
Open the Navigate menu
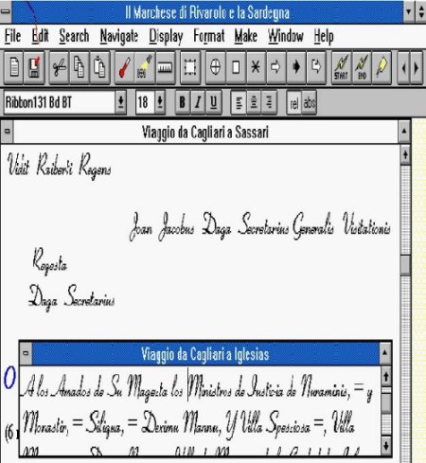pos(119,36)
